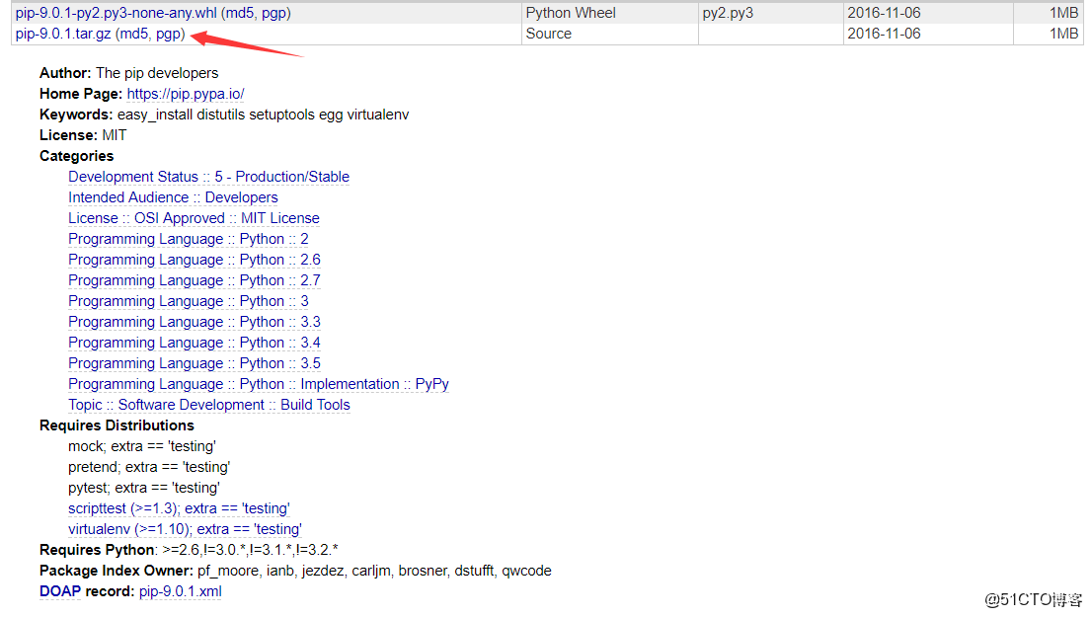Screen dimensions: 1092x617
Task: Select the 1MB size in the whl row
Action: point(1063,13)
